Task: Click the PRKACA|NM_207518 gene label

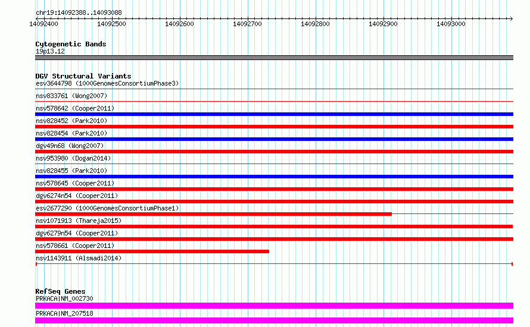Action: 64,313
